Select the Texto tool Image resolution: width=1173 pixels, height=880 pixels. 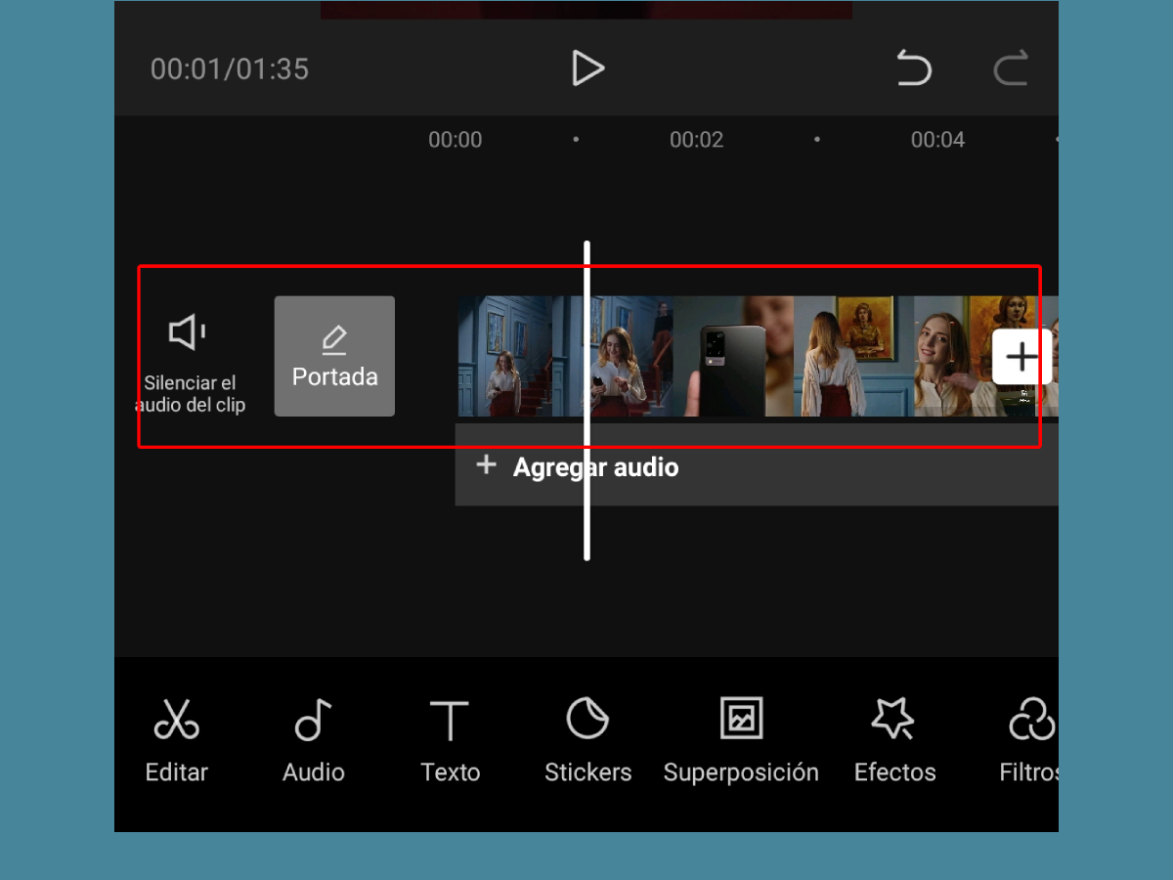pos(450,738)
